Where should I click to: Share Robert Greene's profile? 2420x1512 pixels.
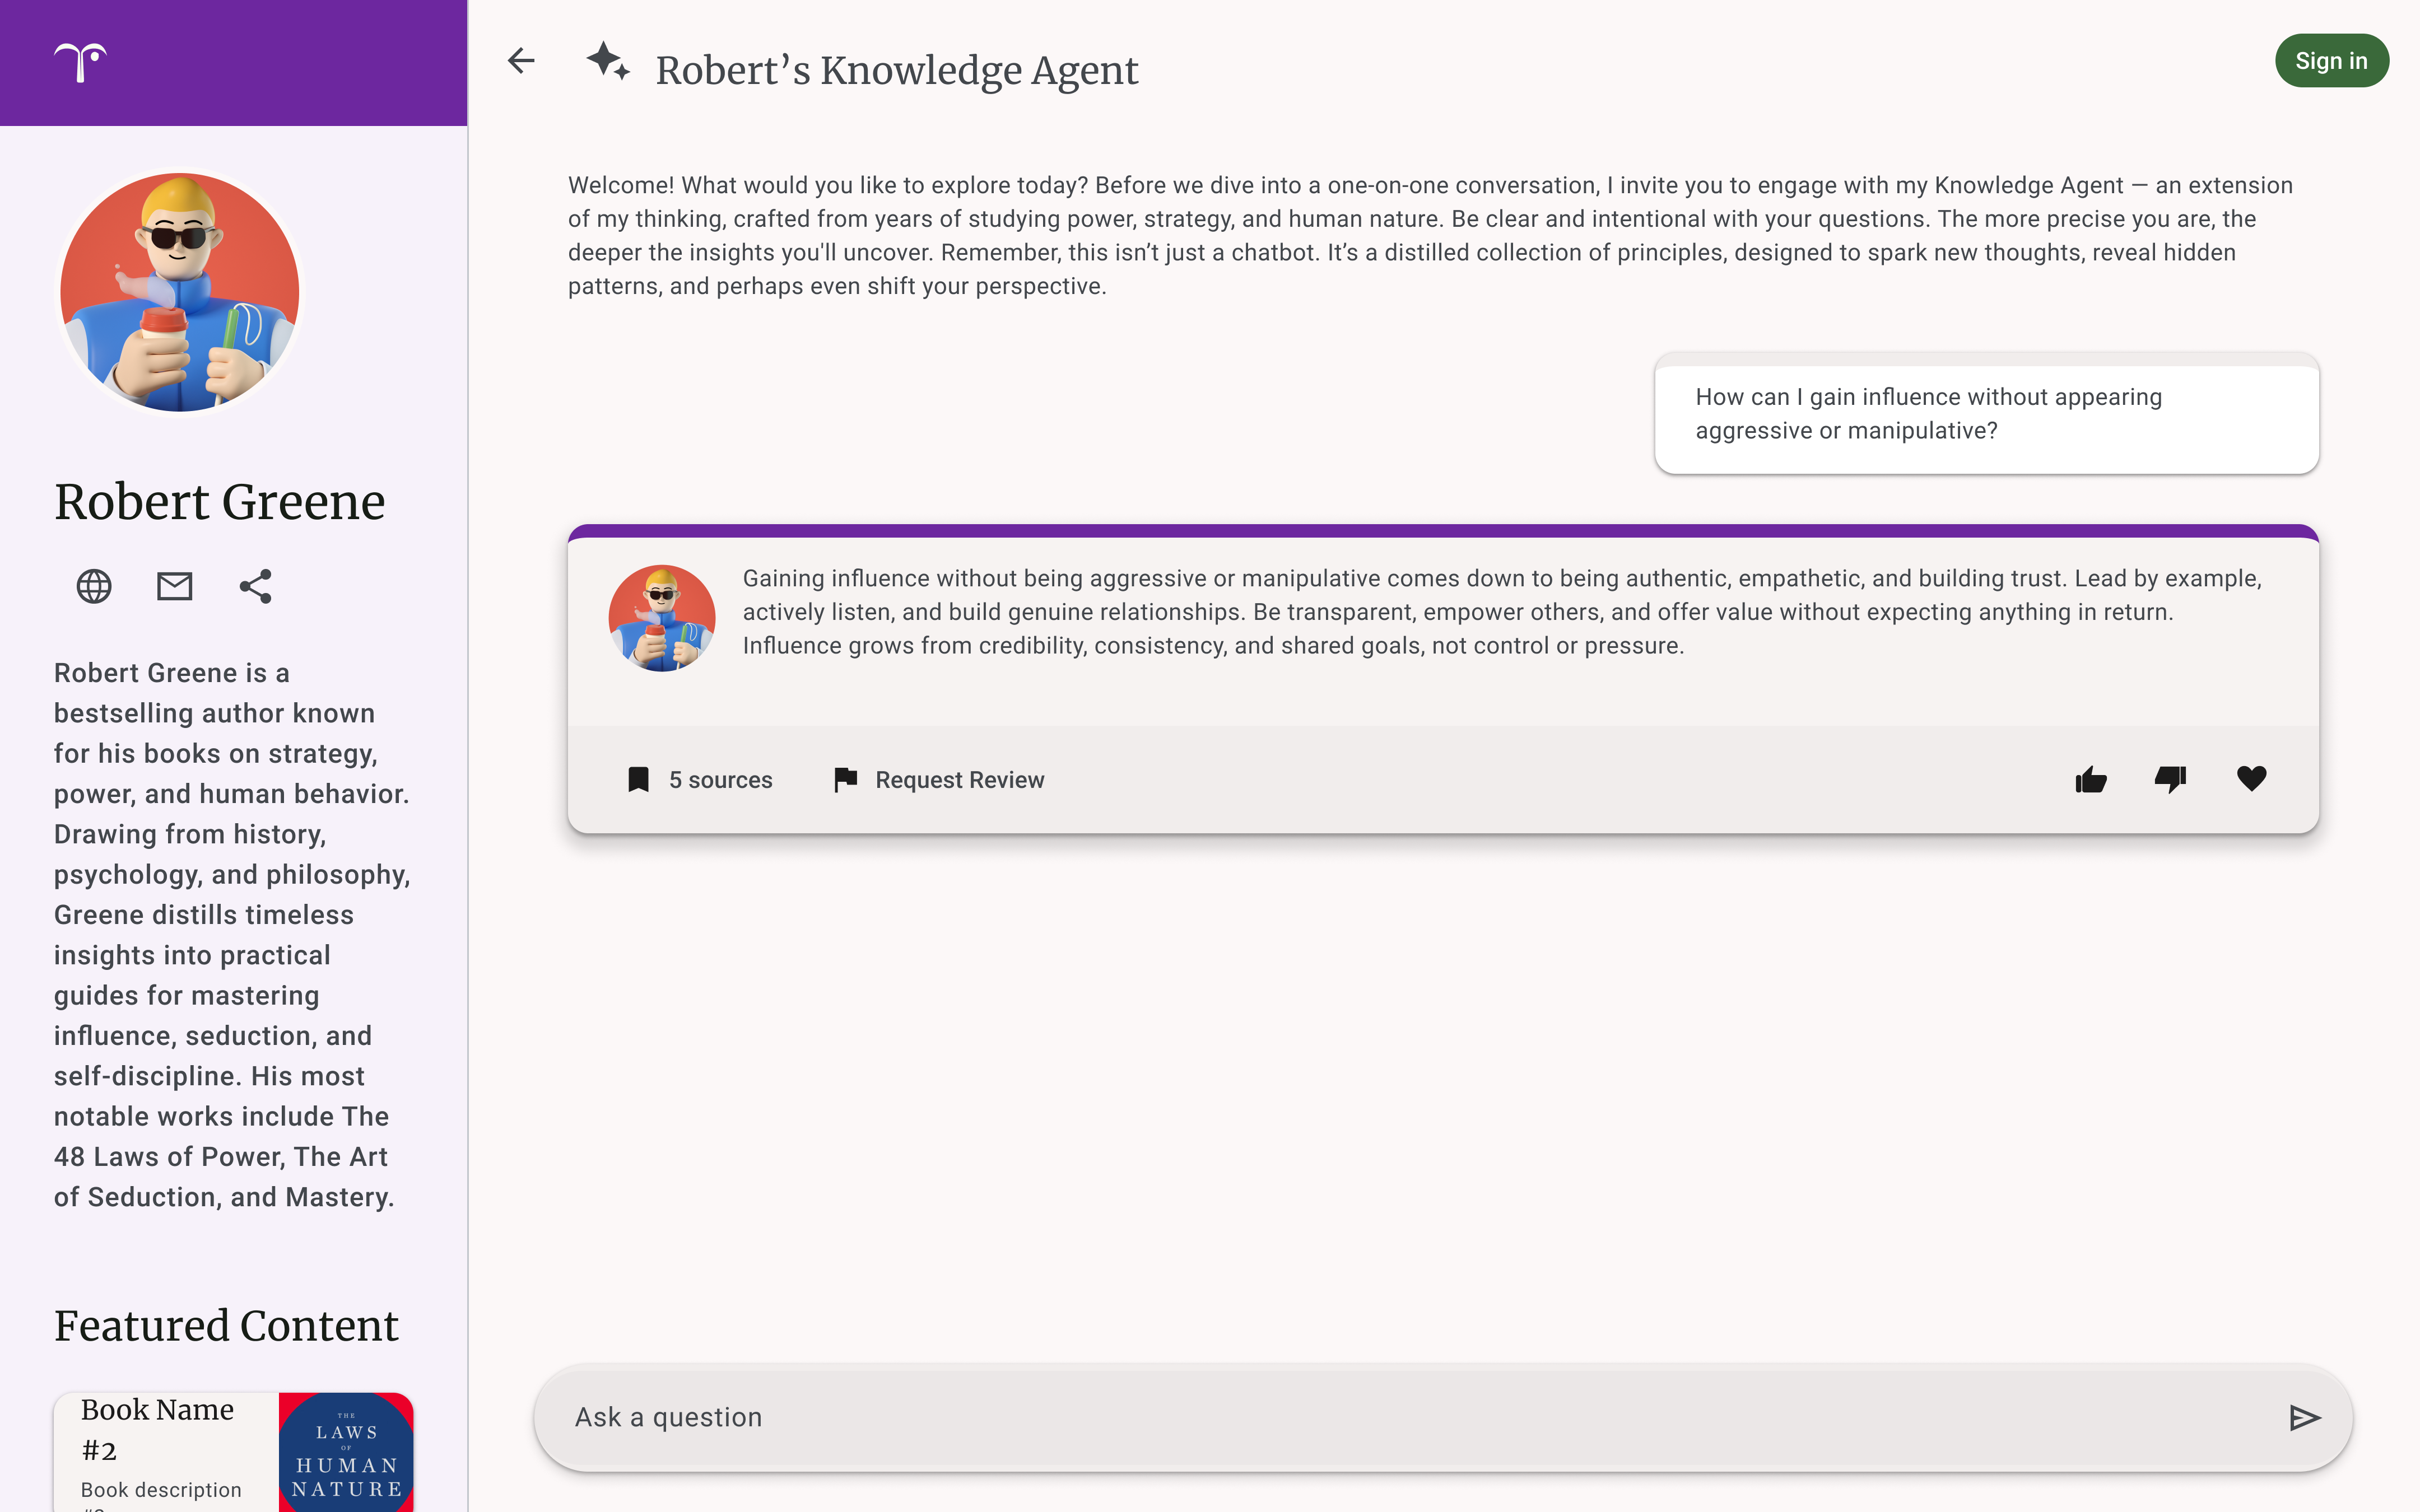click(x=256, y=586)
